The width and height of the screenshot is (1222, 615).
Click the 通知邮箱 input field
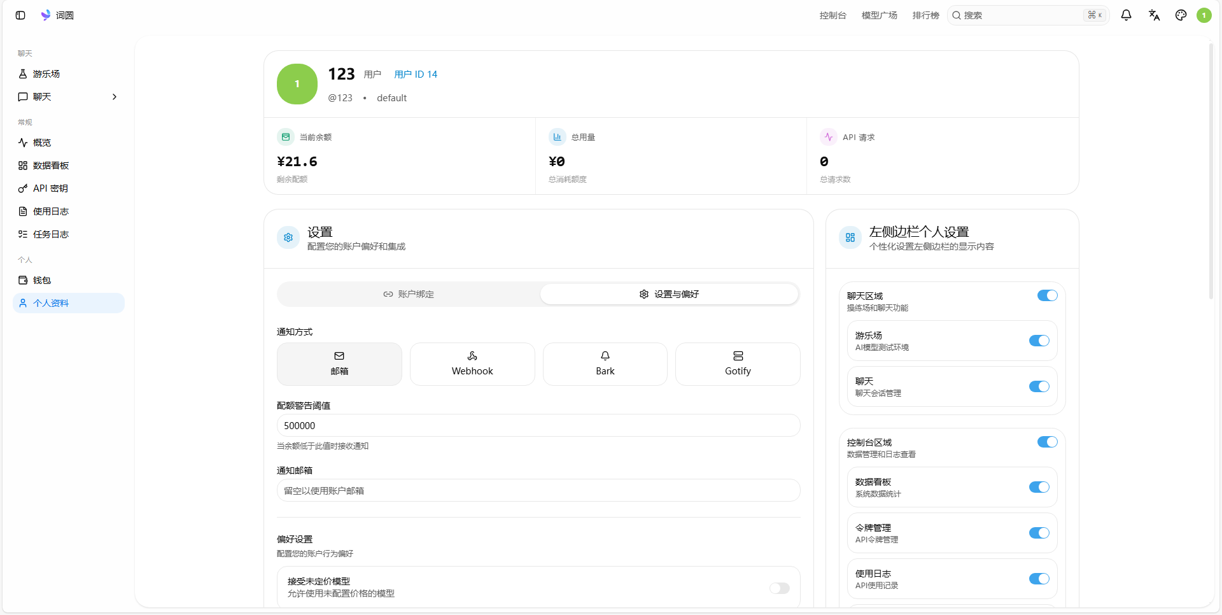tap(538, 490)
